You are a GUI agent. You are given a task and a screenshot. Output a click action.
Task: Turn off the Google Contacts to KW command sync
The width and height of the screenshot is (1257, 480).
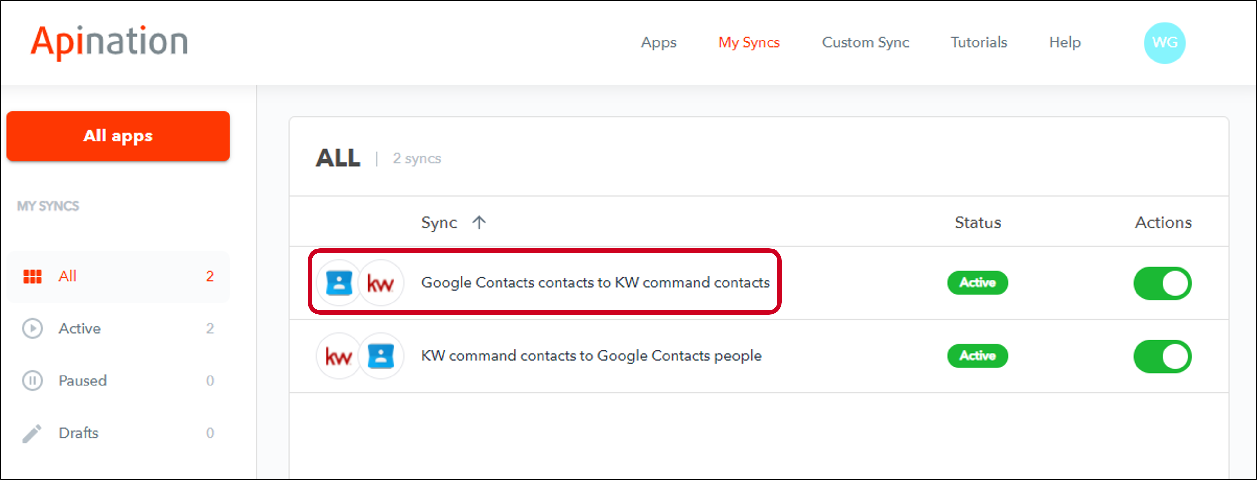1162,283
